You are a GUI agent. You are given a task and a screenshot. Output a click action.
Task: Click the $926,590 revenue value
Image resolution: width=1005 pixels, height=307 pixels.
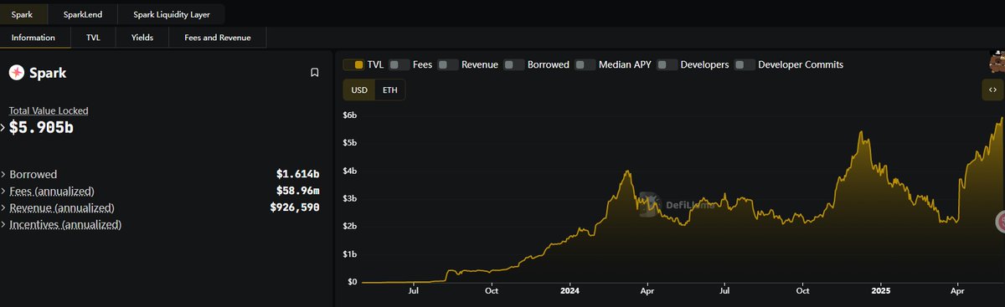(x=295, y=207)
